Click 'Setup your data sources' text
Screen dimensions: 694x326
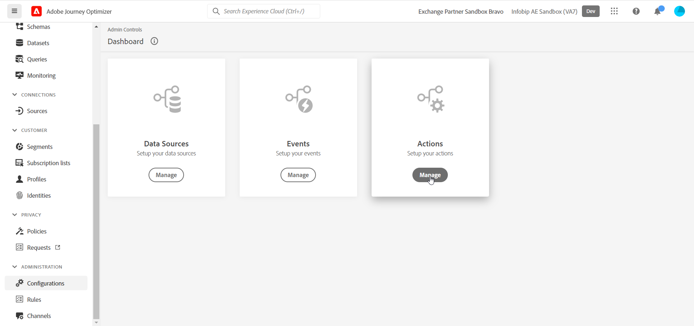coord(166,153)
